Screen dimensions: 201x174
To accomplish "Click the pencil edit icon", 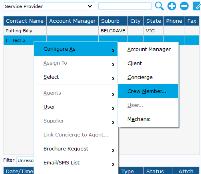I will click(x=197, y=6).
